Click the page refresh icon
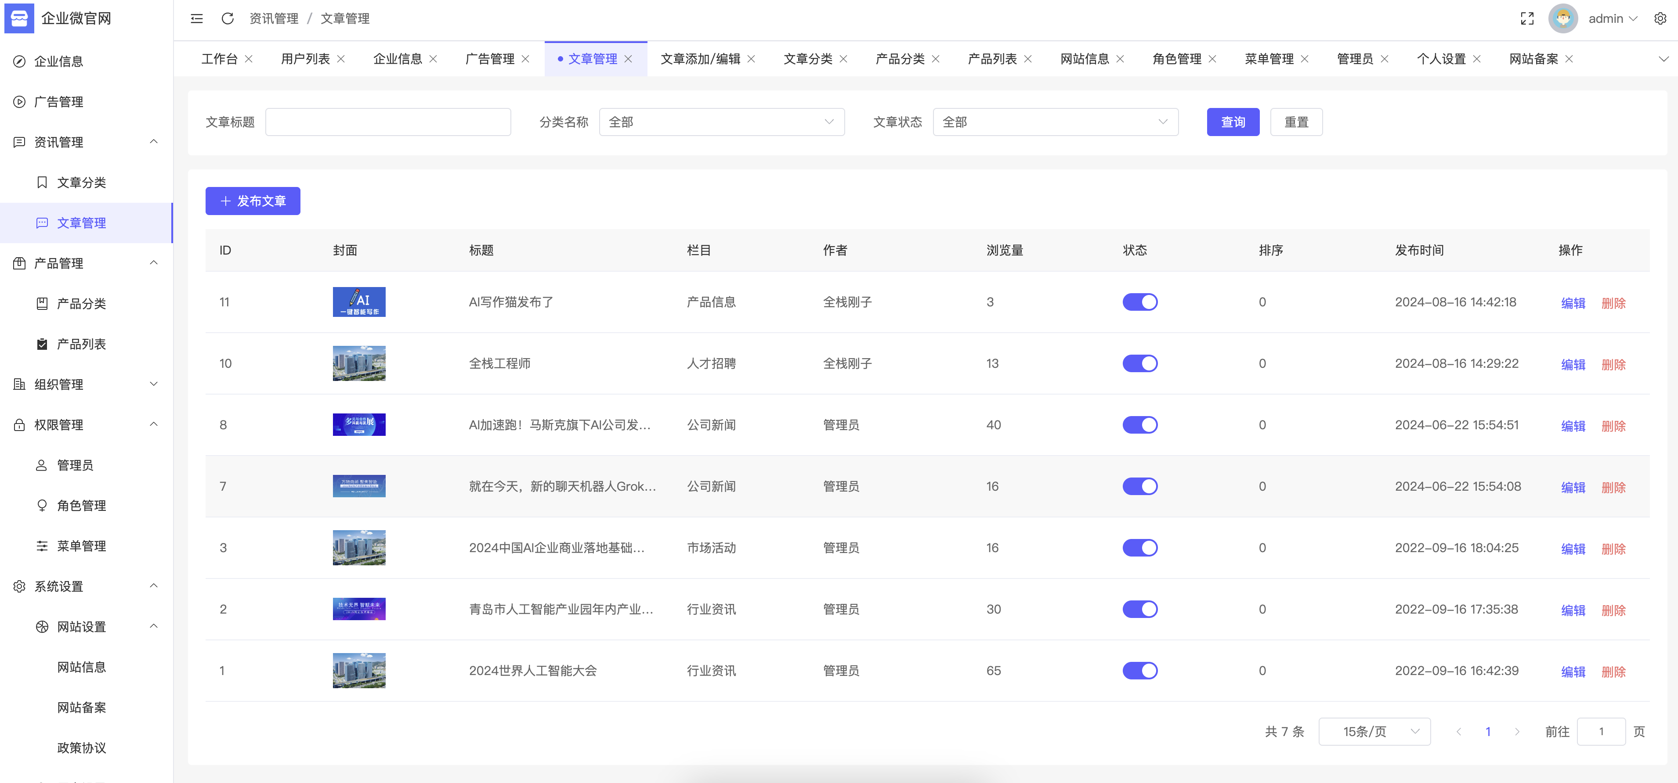The height and width of the screenshot is (783, 1678). click(x=228, y=19)
